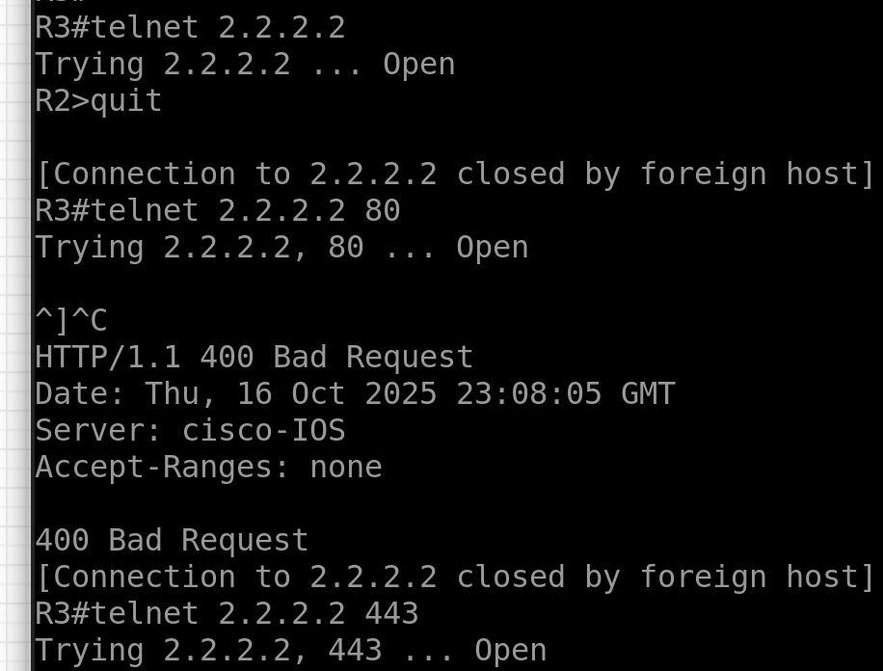The height and width of the screenshot is (671, 883).
Task: Click 'Open' on the 'Trying 2.2.2.2, 443' line
Action: pos(510,650)
